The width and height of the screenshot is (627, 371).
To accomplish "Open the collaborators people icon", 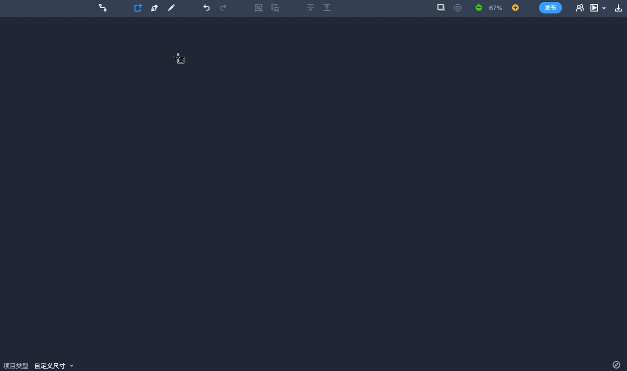I will pos(579,8).
